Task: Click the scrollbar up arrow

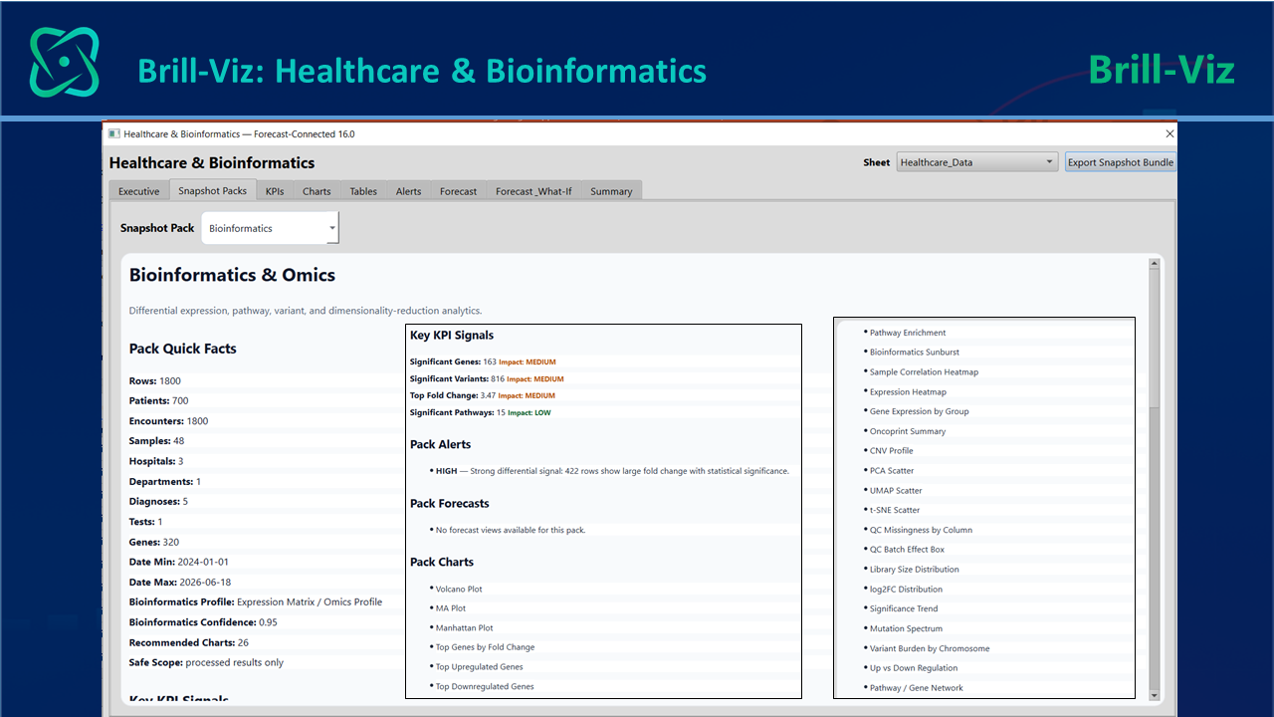Action: 1155,264
